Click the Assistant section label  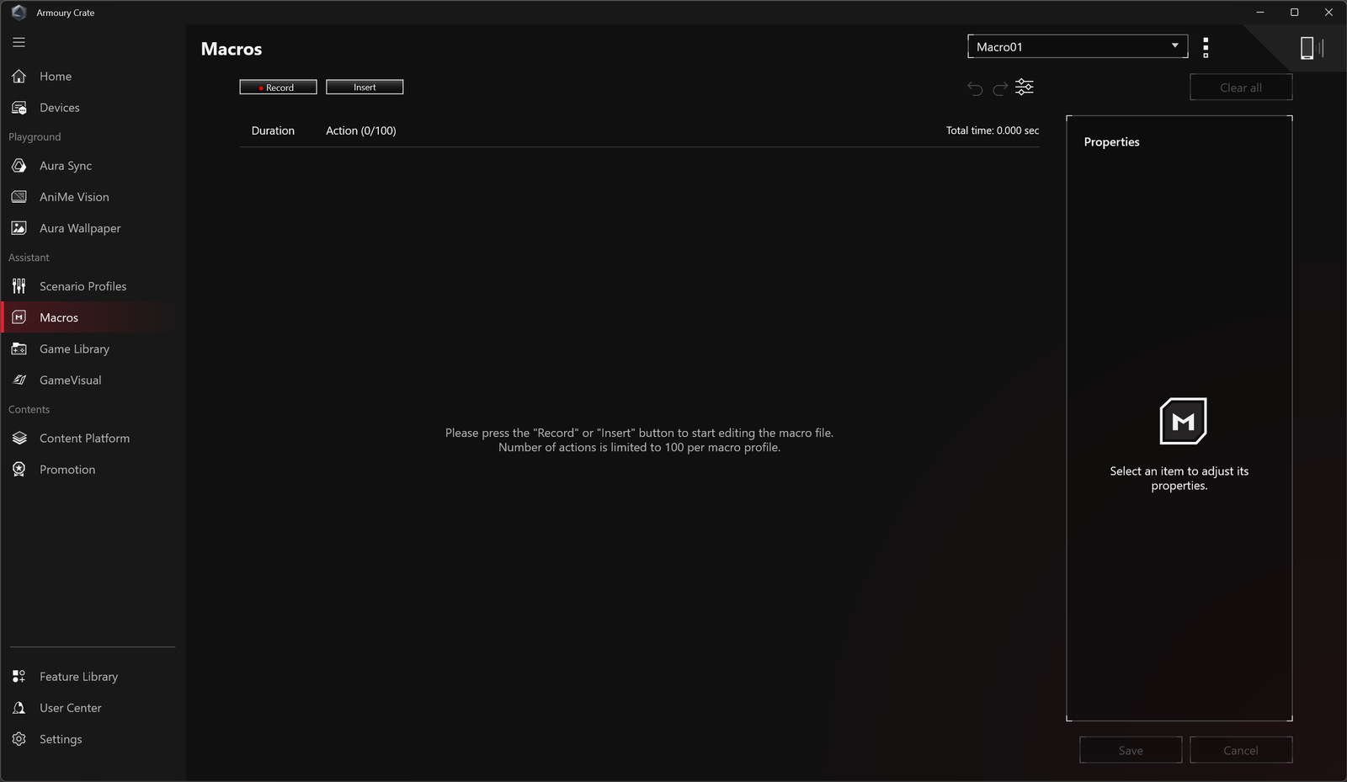[29, 258]
